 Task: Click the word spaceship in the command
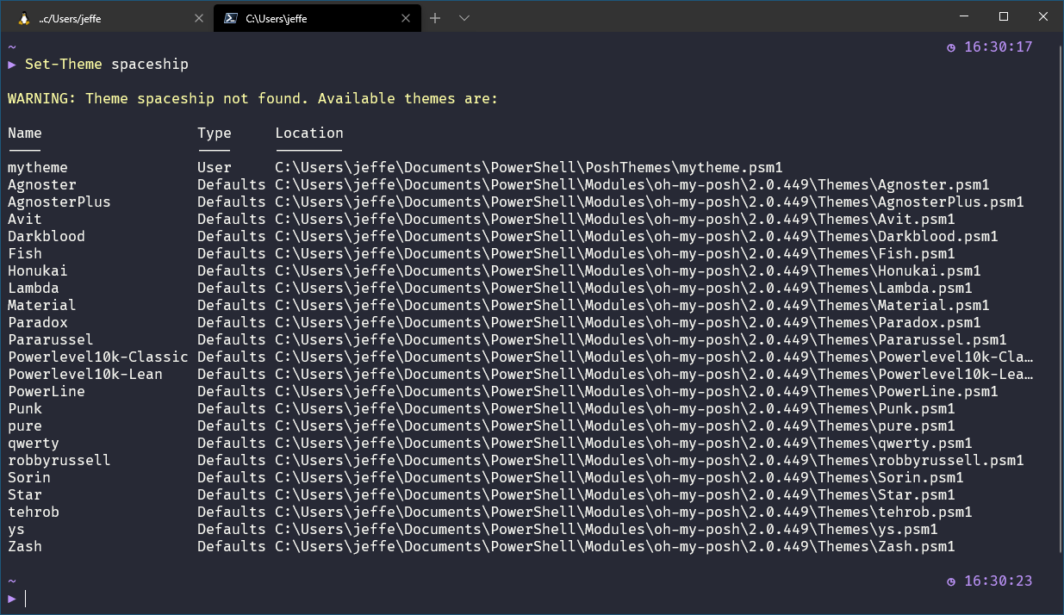point(150,65)
